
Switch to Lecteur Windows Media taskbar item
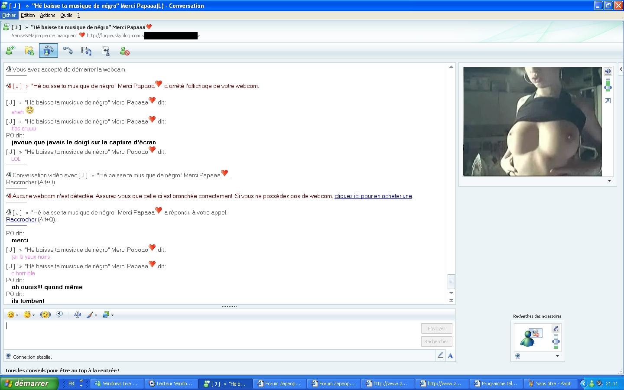click(171, 383)
